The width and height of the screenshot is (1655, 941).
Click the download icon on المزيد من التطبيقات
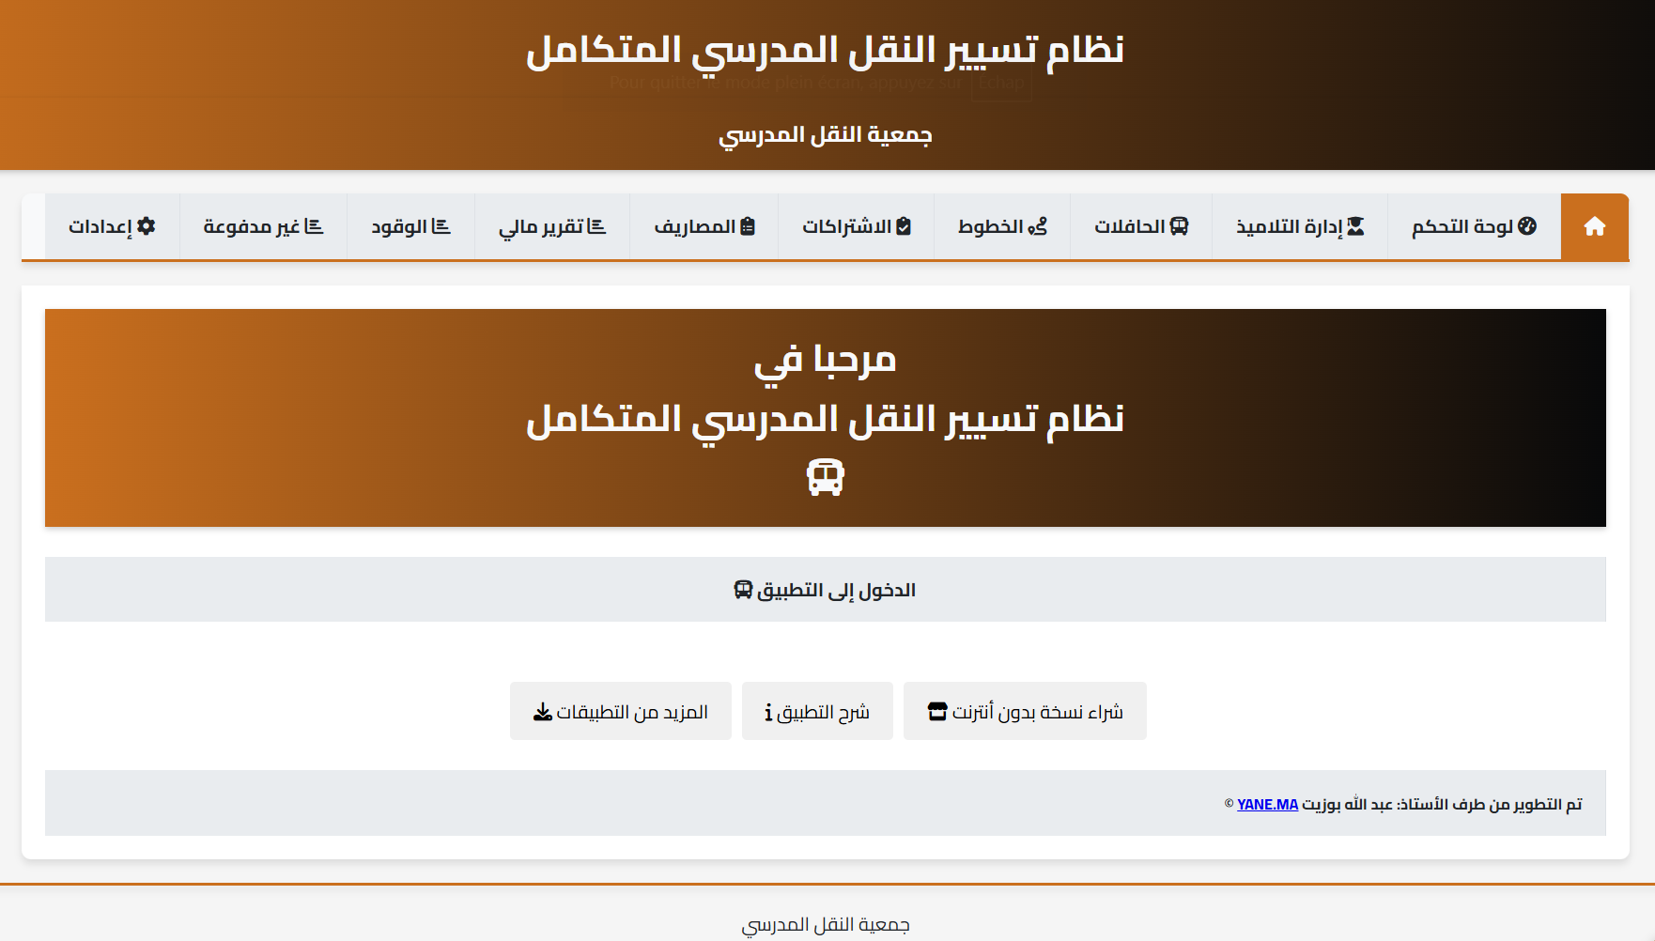tap(542, 711)
